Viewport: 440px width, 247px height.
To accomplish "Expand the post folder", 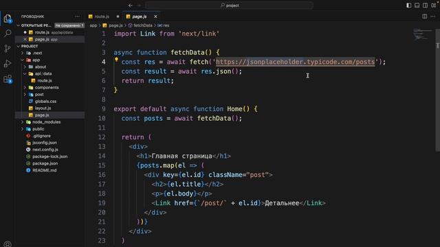I will (x=25, y=95).
